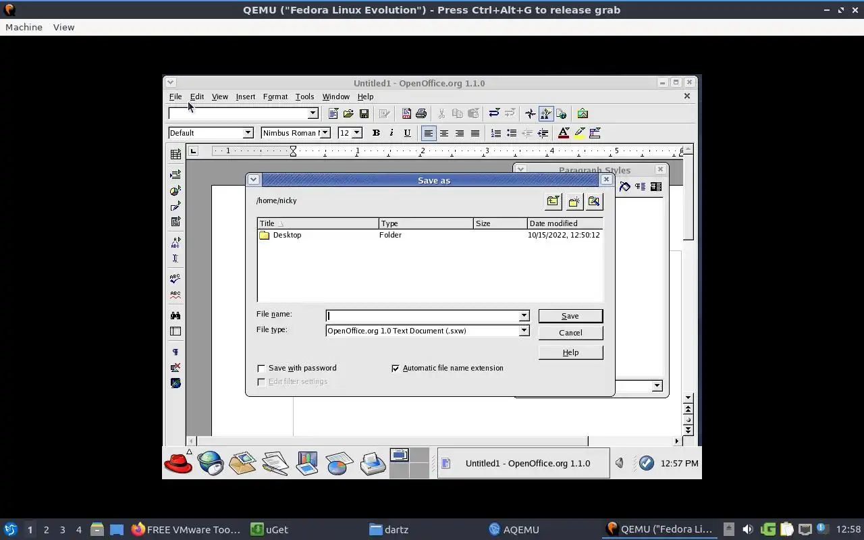Apply Italic formatting
864x540 pixels.
point(391,133)
